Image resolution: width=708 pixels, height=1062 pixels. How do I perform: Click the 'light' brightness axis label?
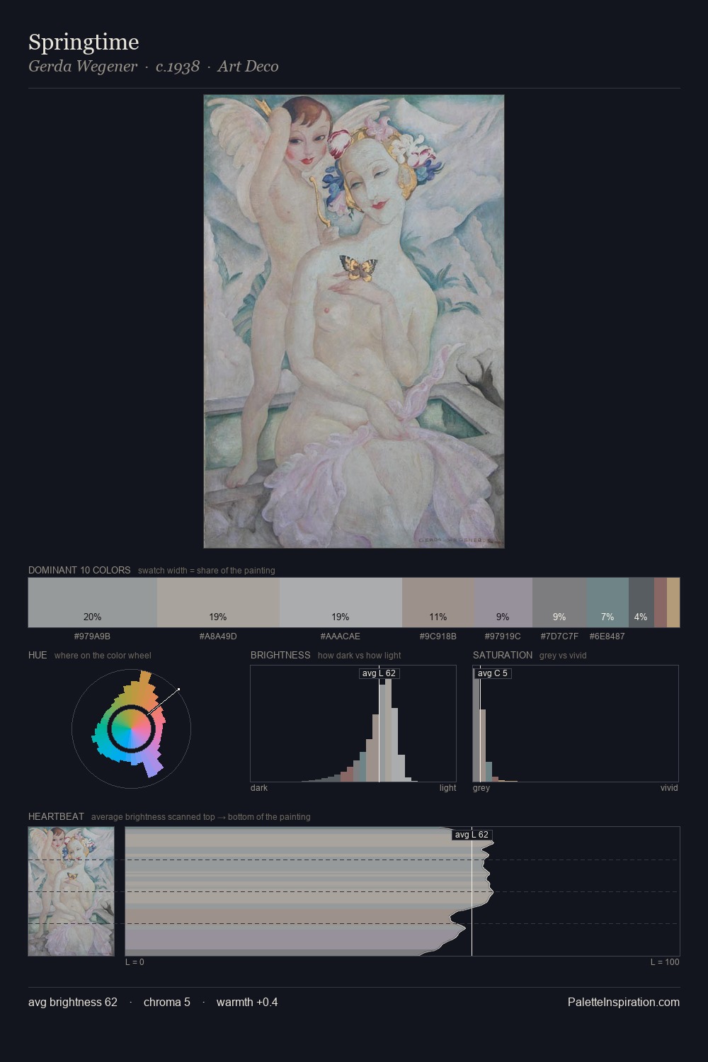pos(448,788)
